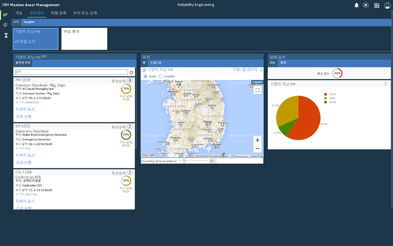Click 조치 수행 for PM 1019
Screen dimensions: 393x246
click(24, 116)
